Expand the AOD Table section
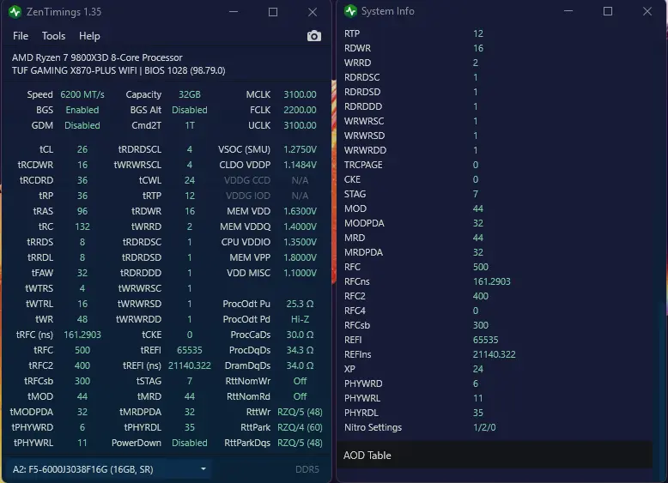This screenshot has height=483, width=668. 495,455
